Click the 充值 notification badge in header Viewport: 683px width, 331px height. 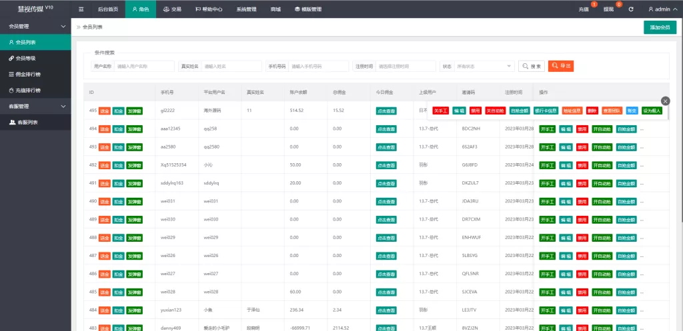(x=586, y=9)
